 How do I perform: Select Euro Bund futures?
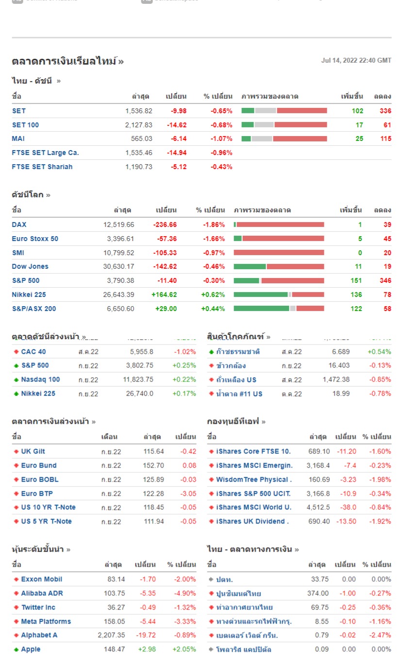pos(39,466)
